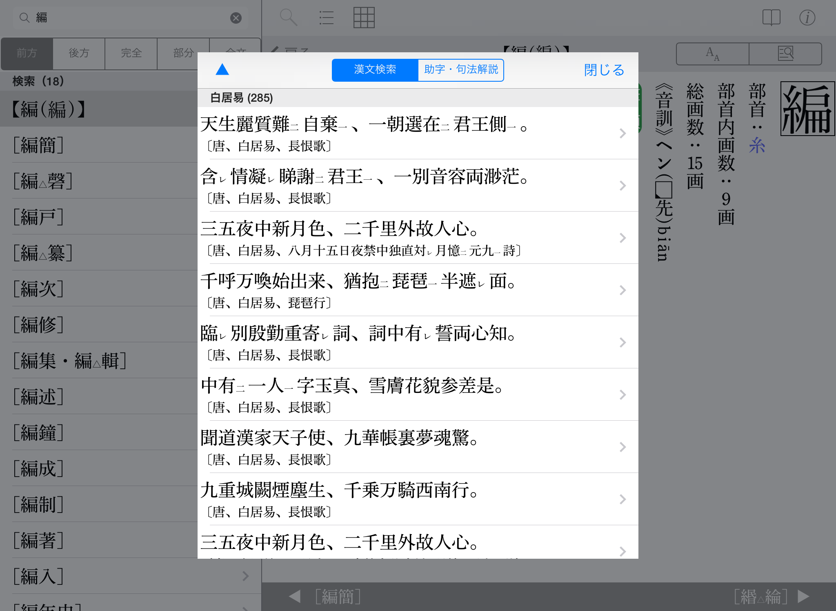Expand the 千呼万喚始出来 entry chevron
The image size is (836, 611).
tap(623, 290)
